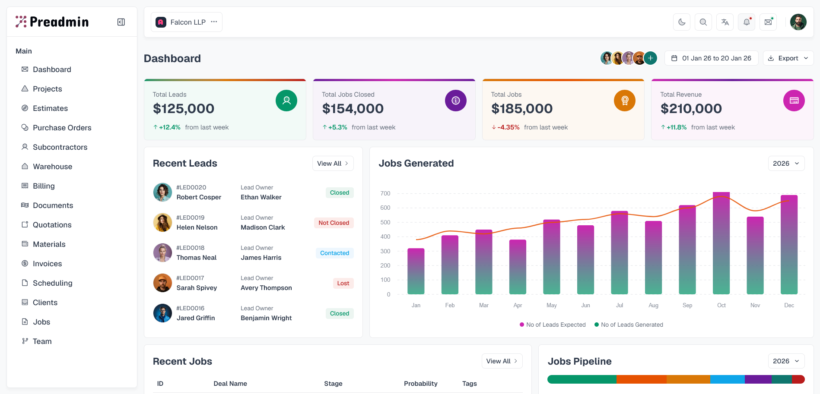
Task: Collapse the sidebar with the panel icon
Action: (121, 22)
